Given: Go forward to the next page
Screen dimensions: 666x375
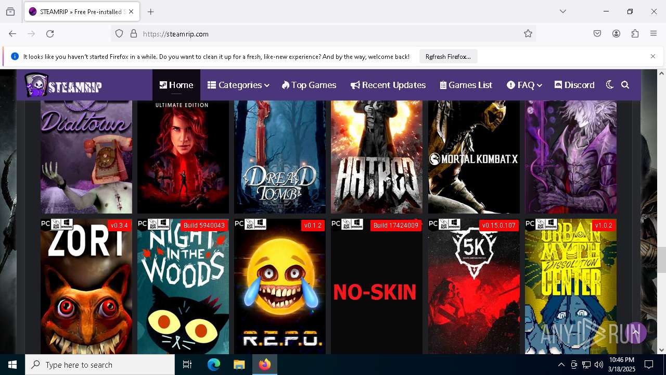Looking at the screenshot, I should click(x=31, y=33).
